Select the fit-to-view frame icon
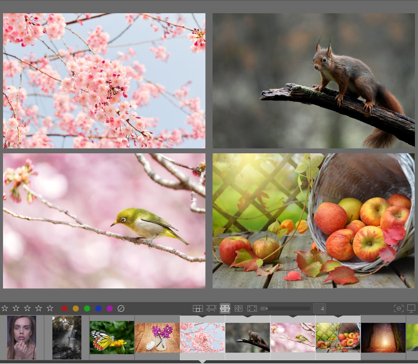Screen dimensions: 418x364 coord(252,308)
